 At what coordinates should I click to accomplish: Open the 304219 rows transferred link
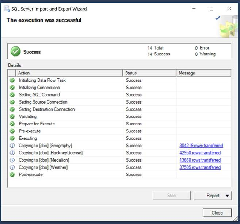(201, 146)
